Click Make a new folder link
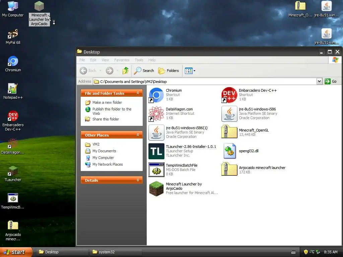Image resolution: width=343 pixels, height=257 pixels. click(x=104, y=102)
